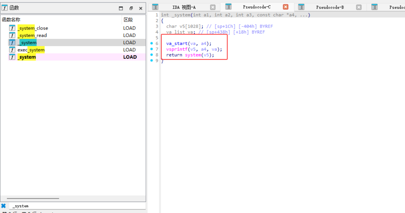The height and width of the screenshot is (213, 405).
Task: Toggle breakpoint dot on line 8
Action: coord(151,55)
